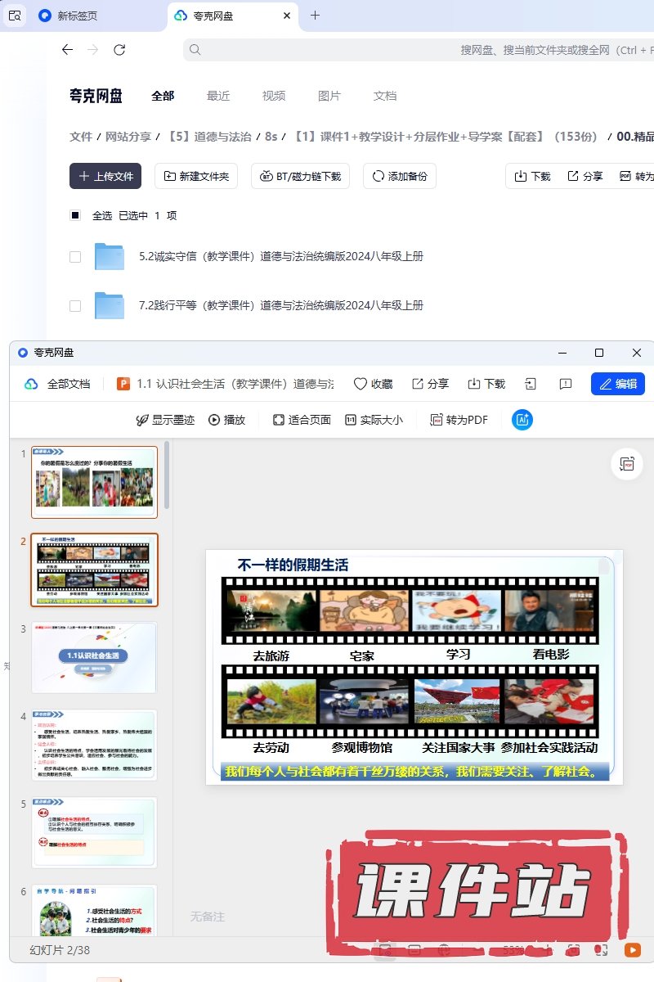Click the AI assistant icon in viewer toolbar
Screen dimensions: 654x982
[522, 420]
